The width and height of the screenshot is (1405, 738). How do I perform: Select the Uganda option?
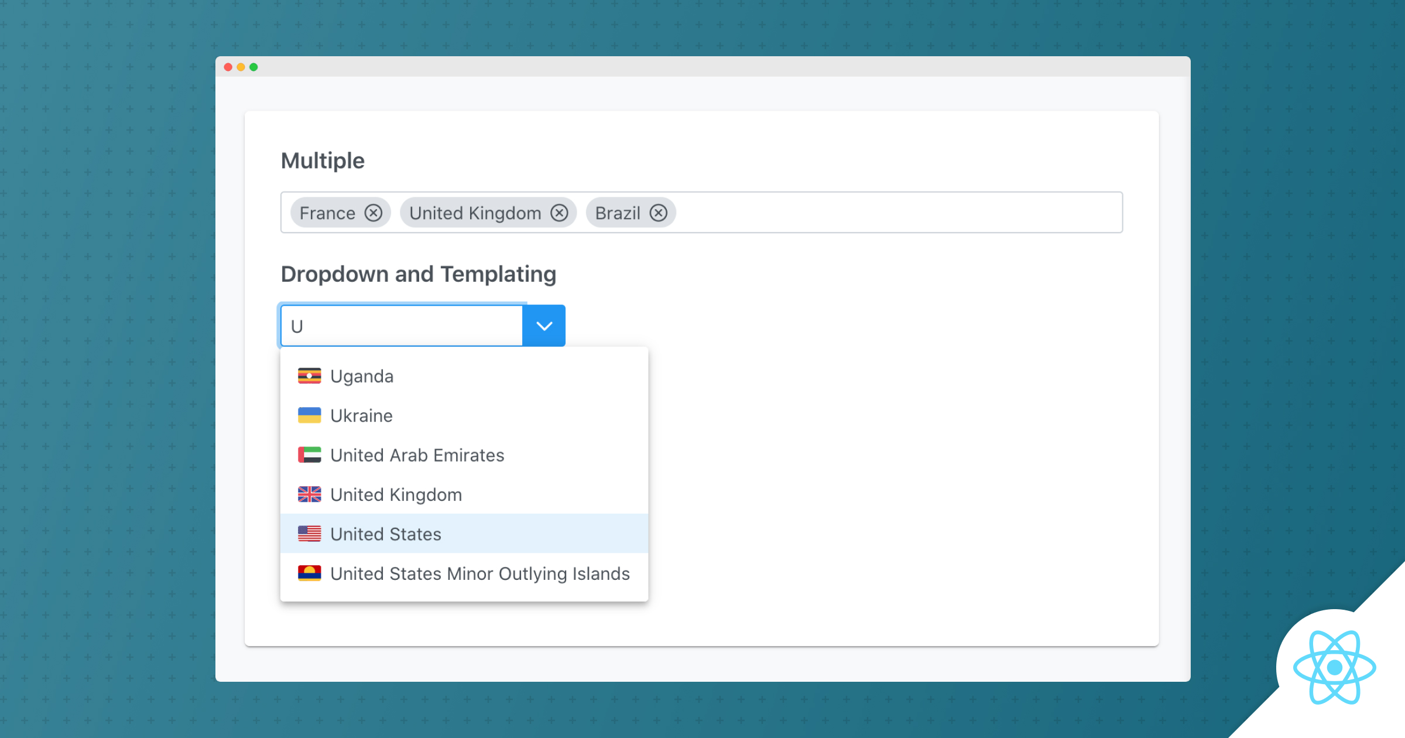(362, 375)
